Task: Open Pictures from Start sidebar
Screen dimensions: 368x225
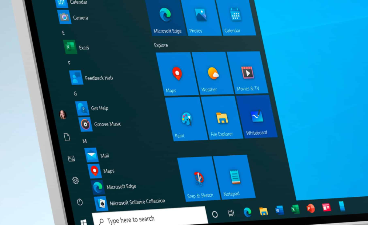Action: 71,159
